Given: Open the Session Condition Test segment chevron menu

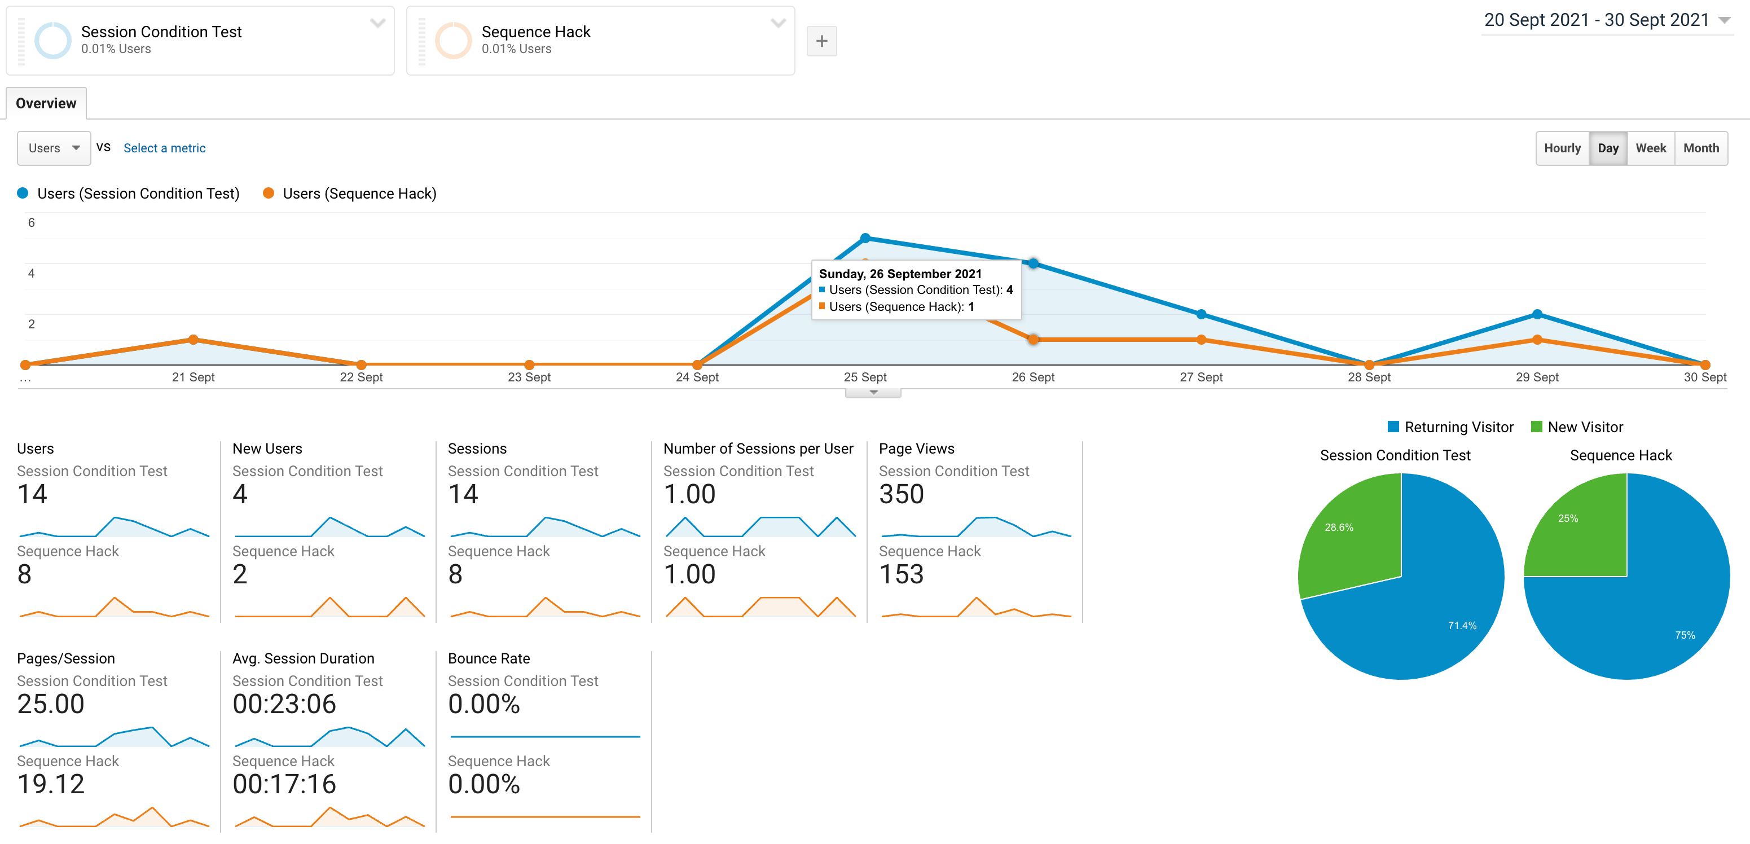Looking at the screenshot, I should click(x=378, y=24).
